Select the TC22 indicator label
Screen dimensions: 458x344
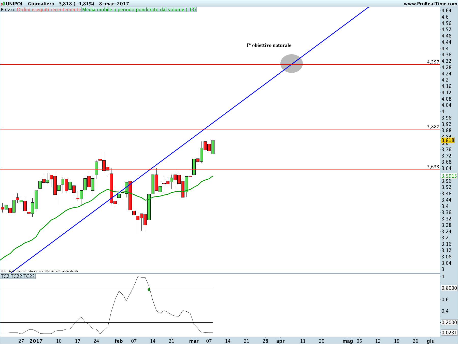[x=17, y=276]
